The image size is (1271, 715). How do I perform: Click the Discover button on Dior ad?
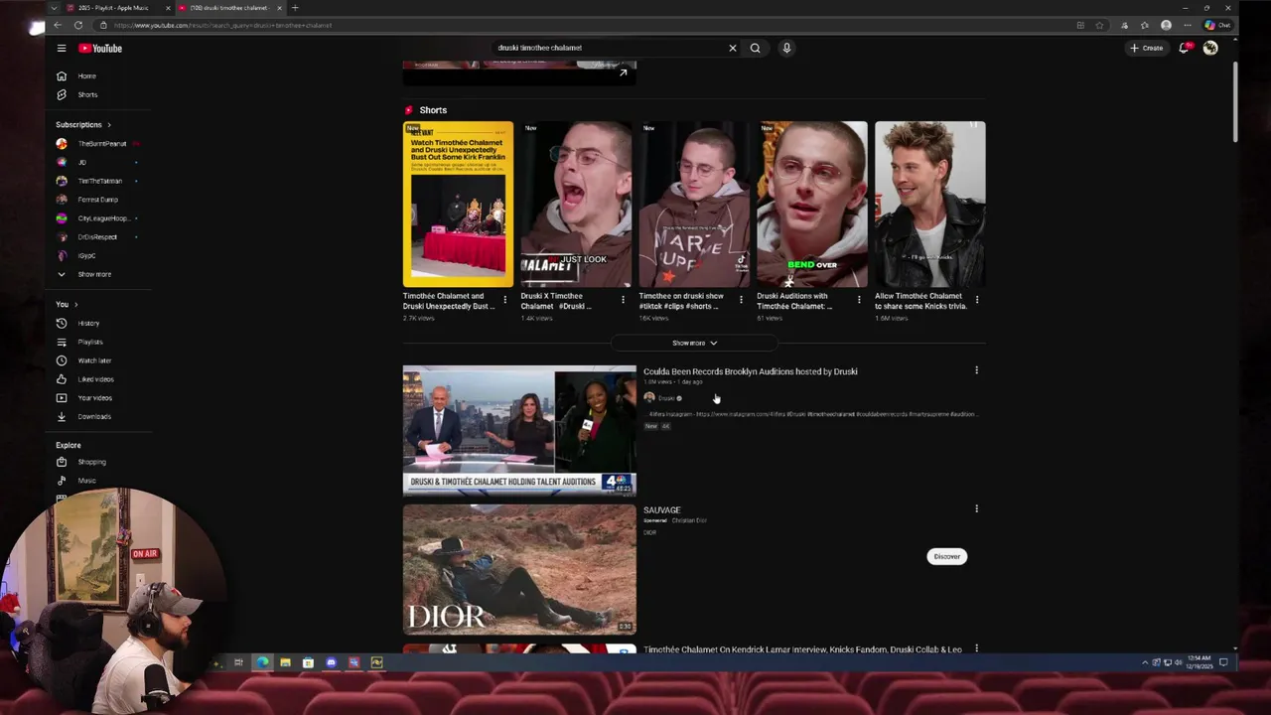[x=947, y=556]
